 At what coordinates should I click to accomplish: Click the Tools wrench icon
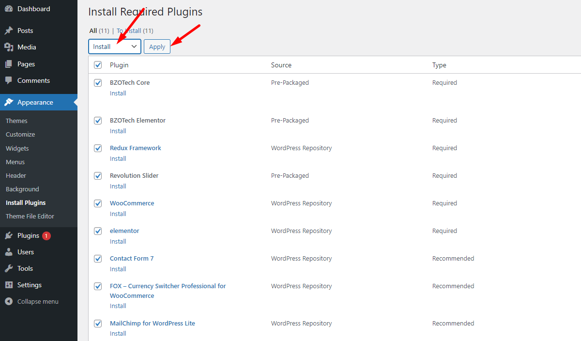pos(9,268)
